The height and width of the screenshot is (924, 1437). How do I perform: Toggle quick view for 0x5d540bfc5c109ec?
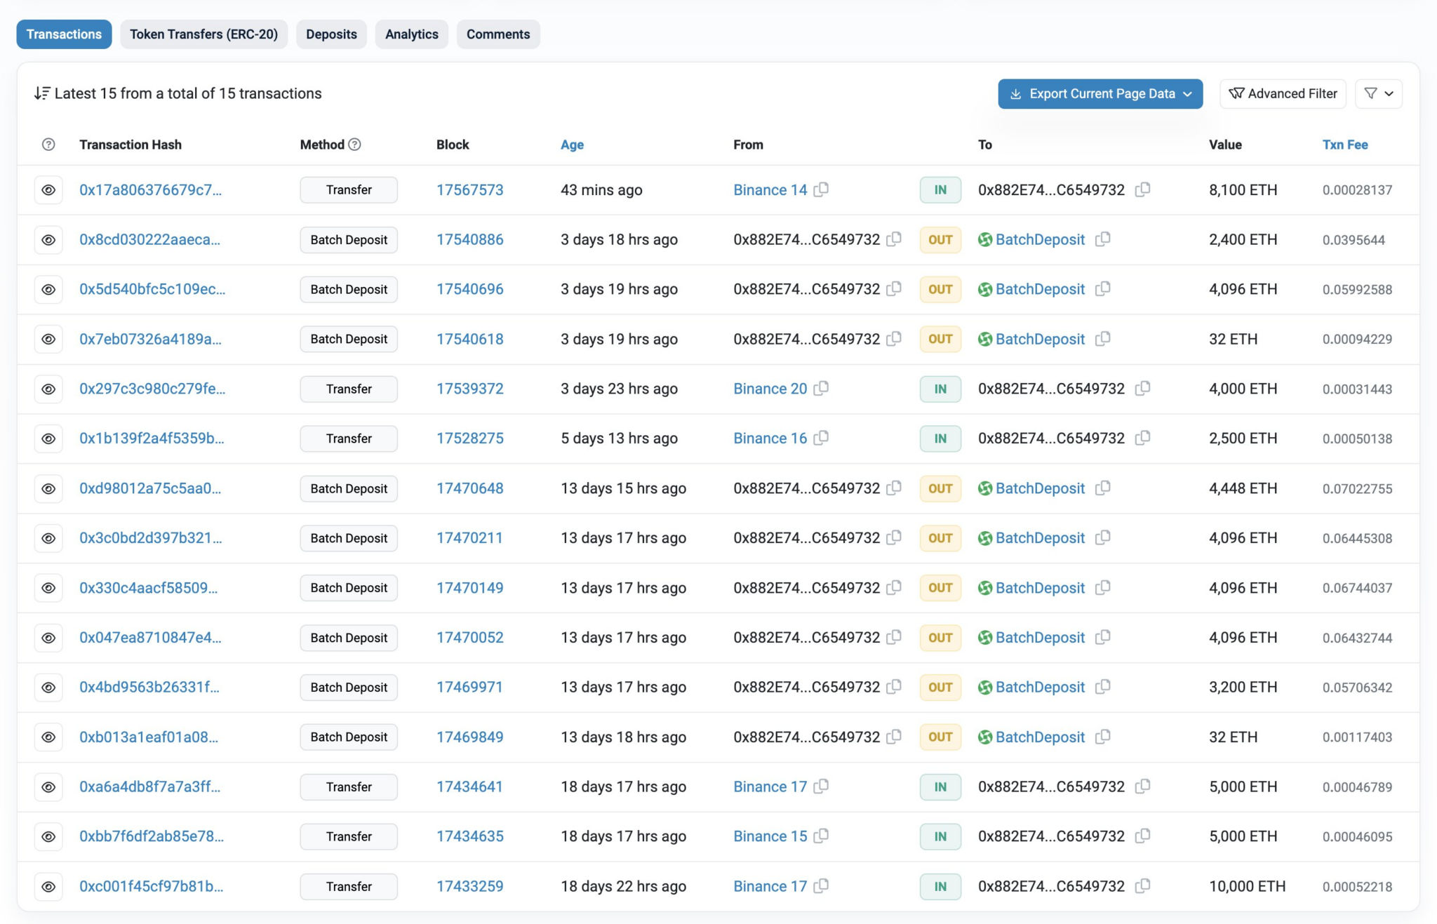48,289
